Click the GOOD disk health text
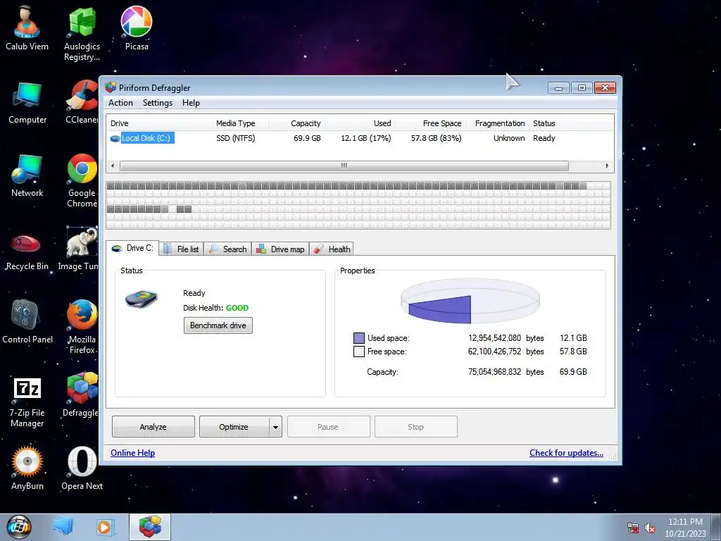721x541 pixels. (x=237, y=308)
